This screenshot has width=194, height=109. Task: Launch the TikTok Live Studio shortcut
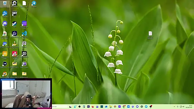[15, 55]
